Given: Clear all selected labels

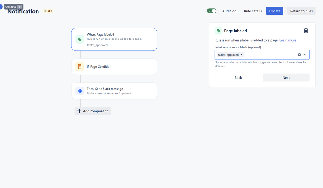Looking at the screenshot, I should tap(299, 55).
